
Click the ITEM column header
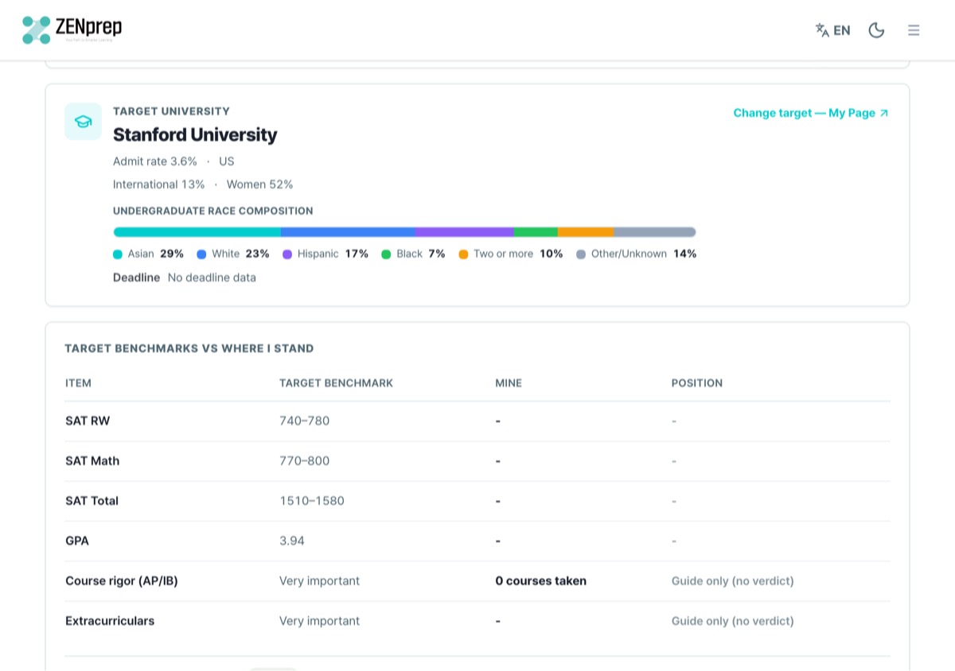click(x=78, y=383)
